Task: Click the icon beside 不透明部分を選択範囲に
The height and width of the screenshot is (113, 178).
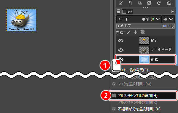Action: 114,109
